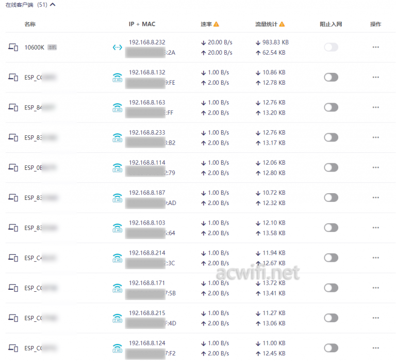Viewport: 396px width, 361px height.
Task: Click the device icon in the 192.168.8.163 row
Action: click(x=13, y=107)
